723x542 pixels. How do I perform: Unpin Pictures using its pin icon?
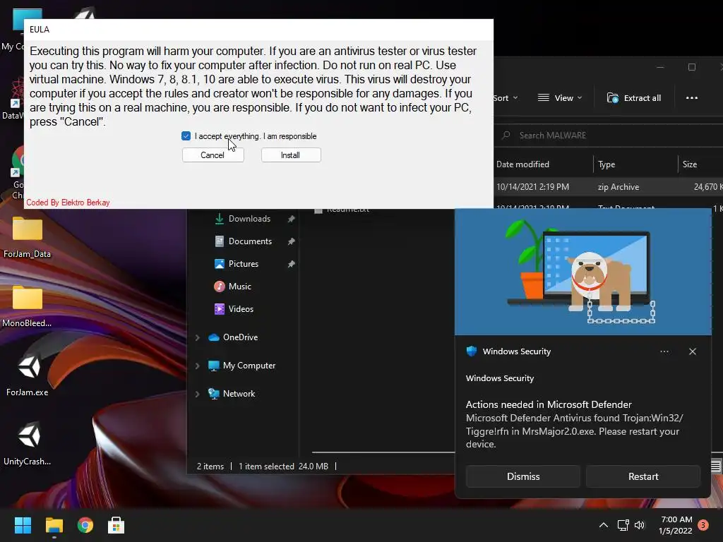tap(291, 264)
